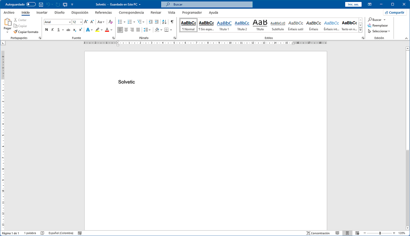The height and width of the screenshot is (236, 410).
Task: Apply strikethrough formatting
Action: click(69, 30)
